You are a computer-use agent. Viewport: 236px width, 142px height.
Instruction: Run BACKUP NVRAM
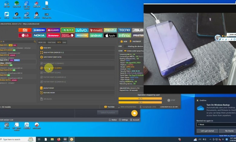click(77, 88)
